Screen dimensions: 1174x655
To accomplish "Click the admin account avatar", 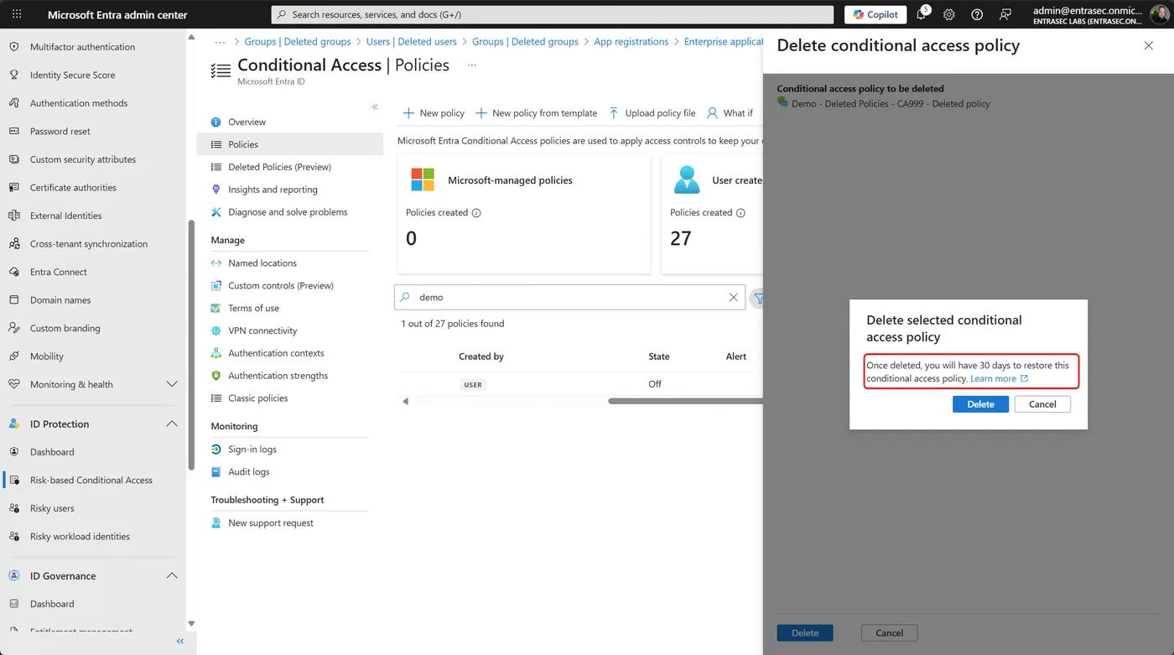I will coord(1158,14).
